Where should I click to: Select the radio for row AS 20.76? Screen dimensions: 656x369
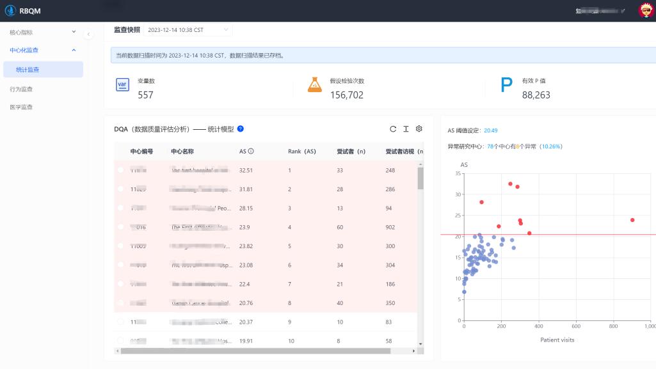[x=120, y=302]
